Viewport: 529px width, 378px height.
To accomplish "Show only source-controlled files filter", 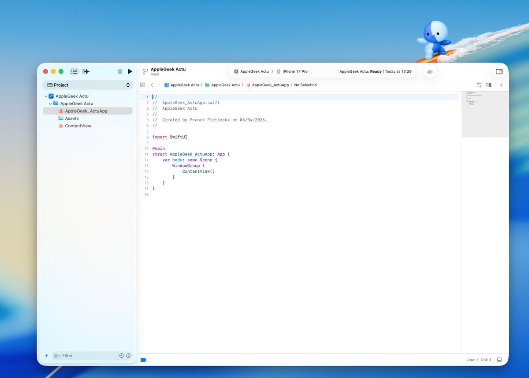I will [x=128, y=356].
